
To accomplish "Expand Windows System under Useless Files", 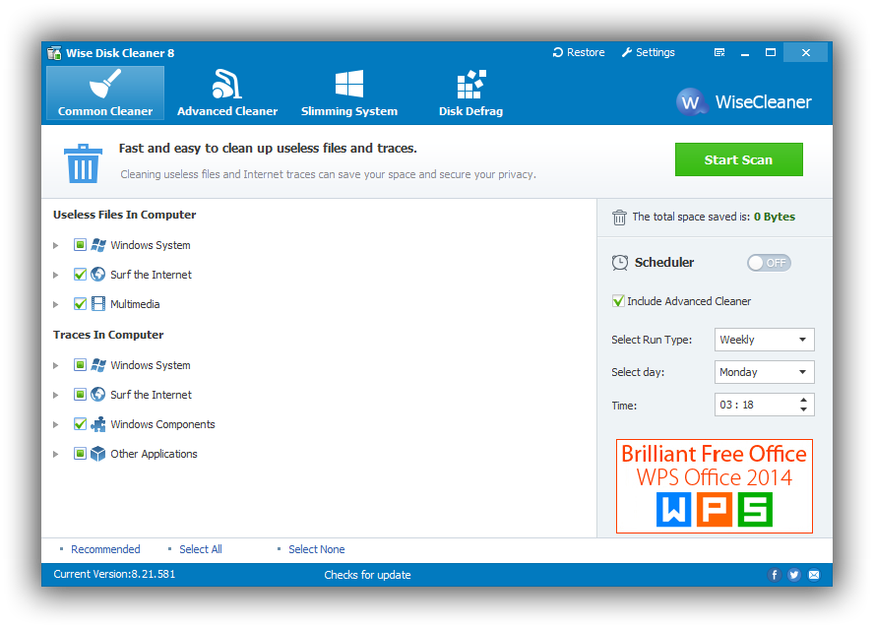I will [x=56, y=245].
